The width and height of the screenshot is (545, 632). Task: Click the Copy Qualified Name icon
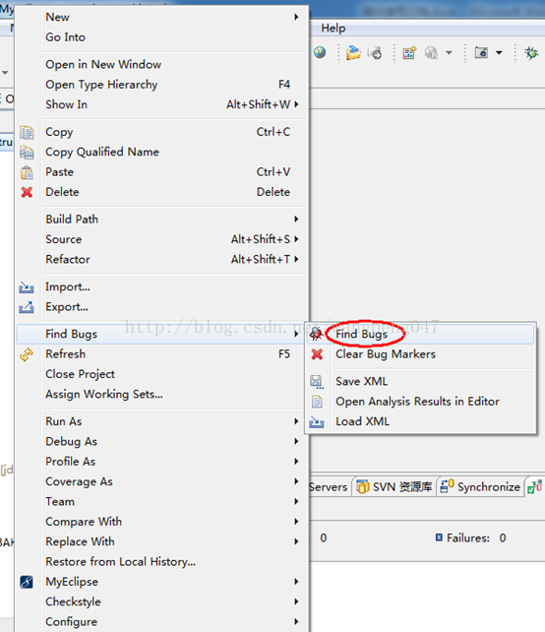pyautogui.click(x=27, y=153)
